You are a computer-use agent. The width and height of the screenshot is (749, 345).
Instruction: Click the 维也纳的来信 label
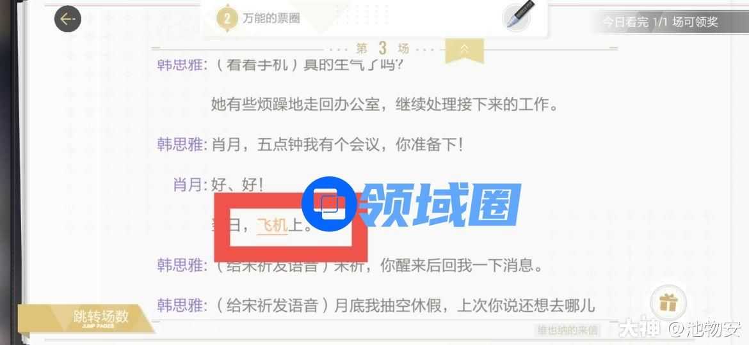coord(567,330)
